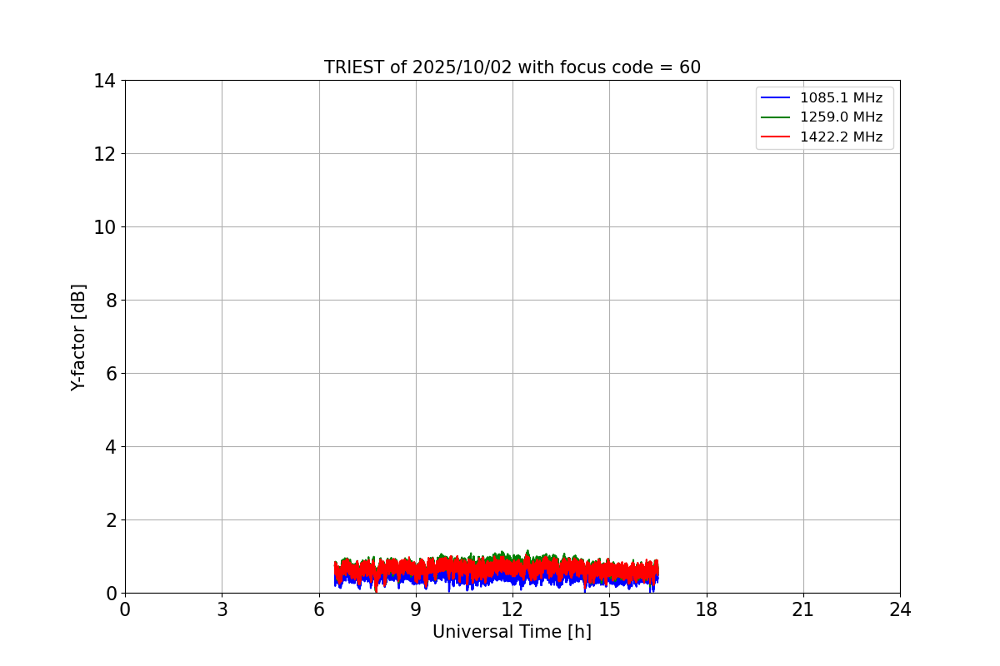Click the Y-factor [dB] axis label

pos(78,337)
